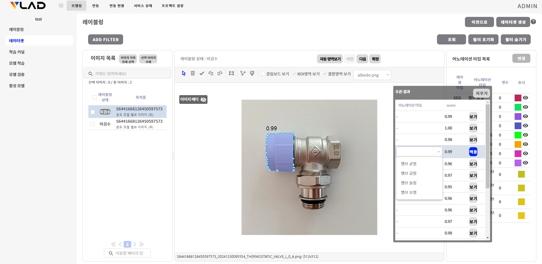Open the 연동 현황 top tab
This screenshot has height=264, width=542.
pos(117,6)
